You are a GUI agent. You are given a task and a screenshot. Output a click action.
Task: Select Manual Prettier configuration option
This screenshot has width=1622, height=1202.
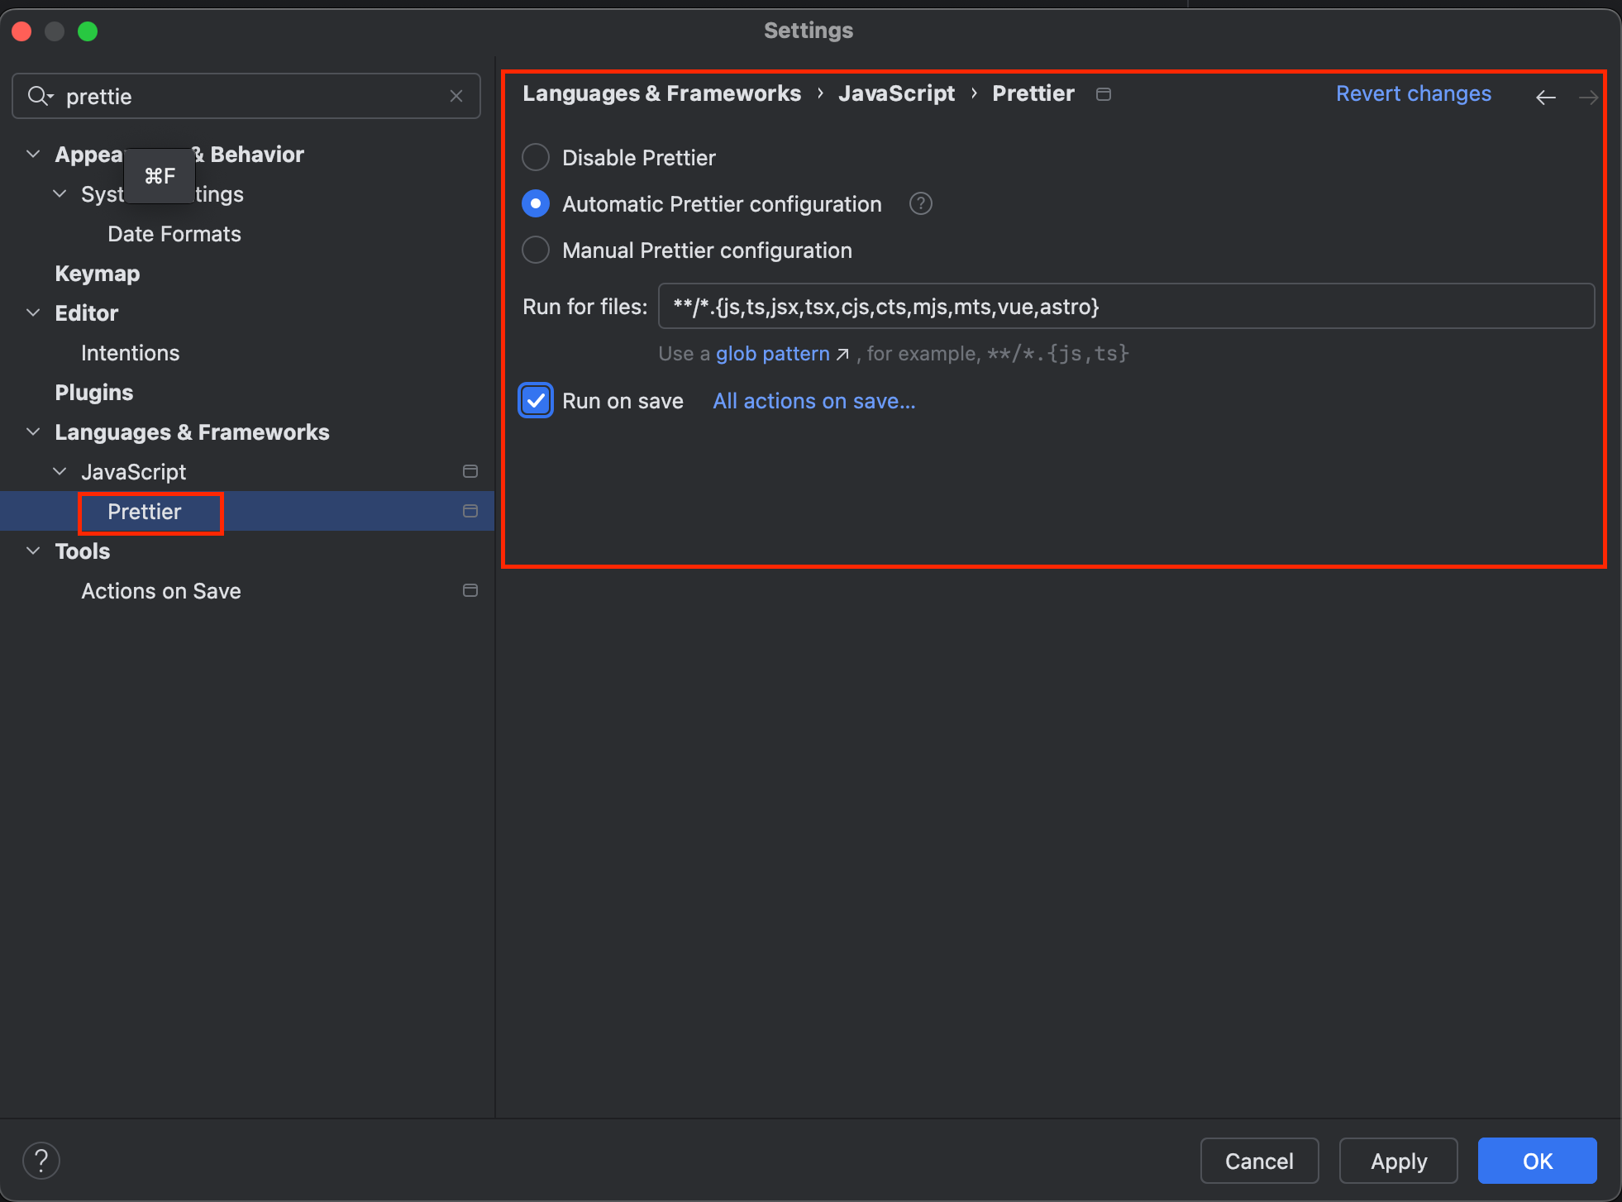click(536, 250)
